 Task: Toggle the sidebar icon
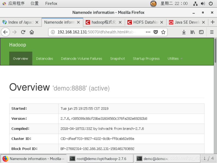[x=201, y=32]
